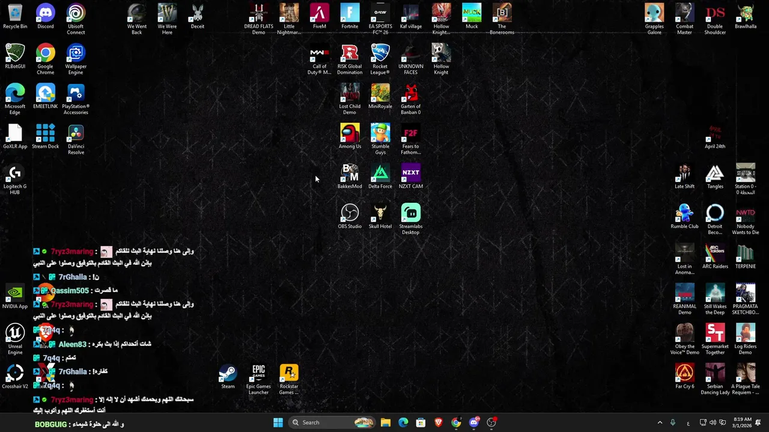Open the Kaf village shortcut
769x432 pixels.
411,17
